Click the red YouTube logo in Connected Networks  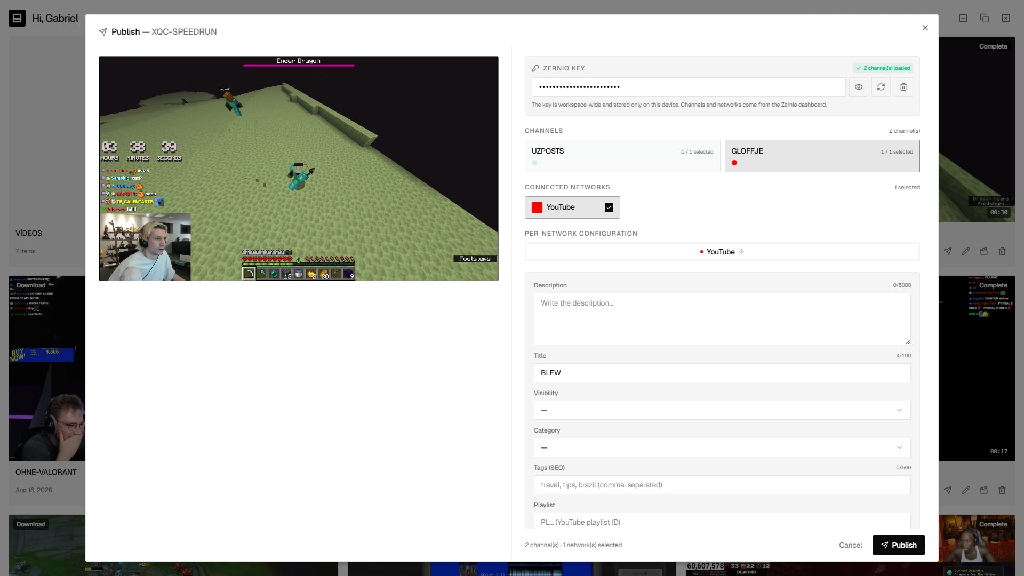coord(537,207)
